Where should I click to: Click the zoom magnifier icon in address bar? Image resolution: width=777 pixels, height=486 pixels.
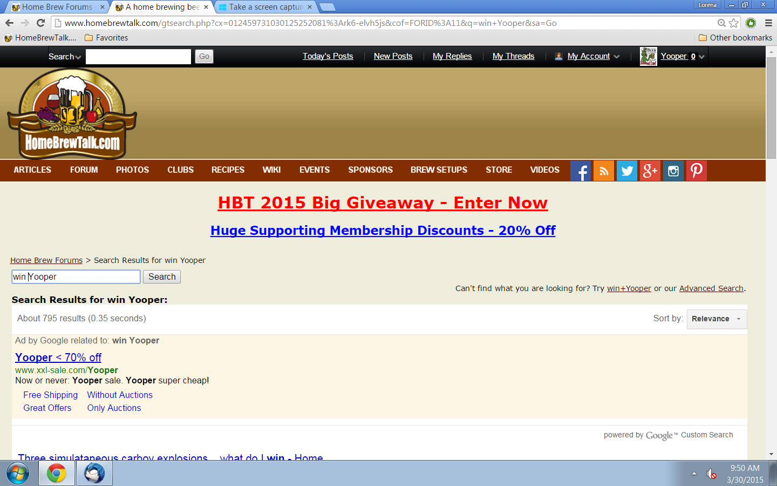721,23
